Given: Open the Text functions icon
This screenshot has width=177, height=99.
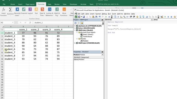Looking at the screenshot, I should [36, 9].
